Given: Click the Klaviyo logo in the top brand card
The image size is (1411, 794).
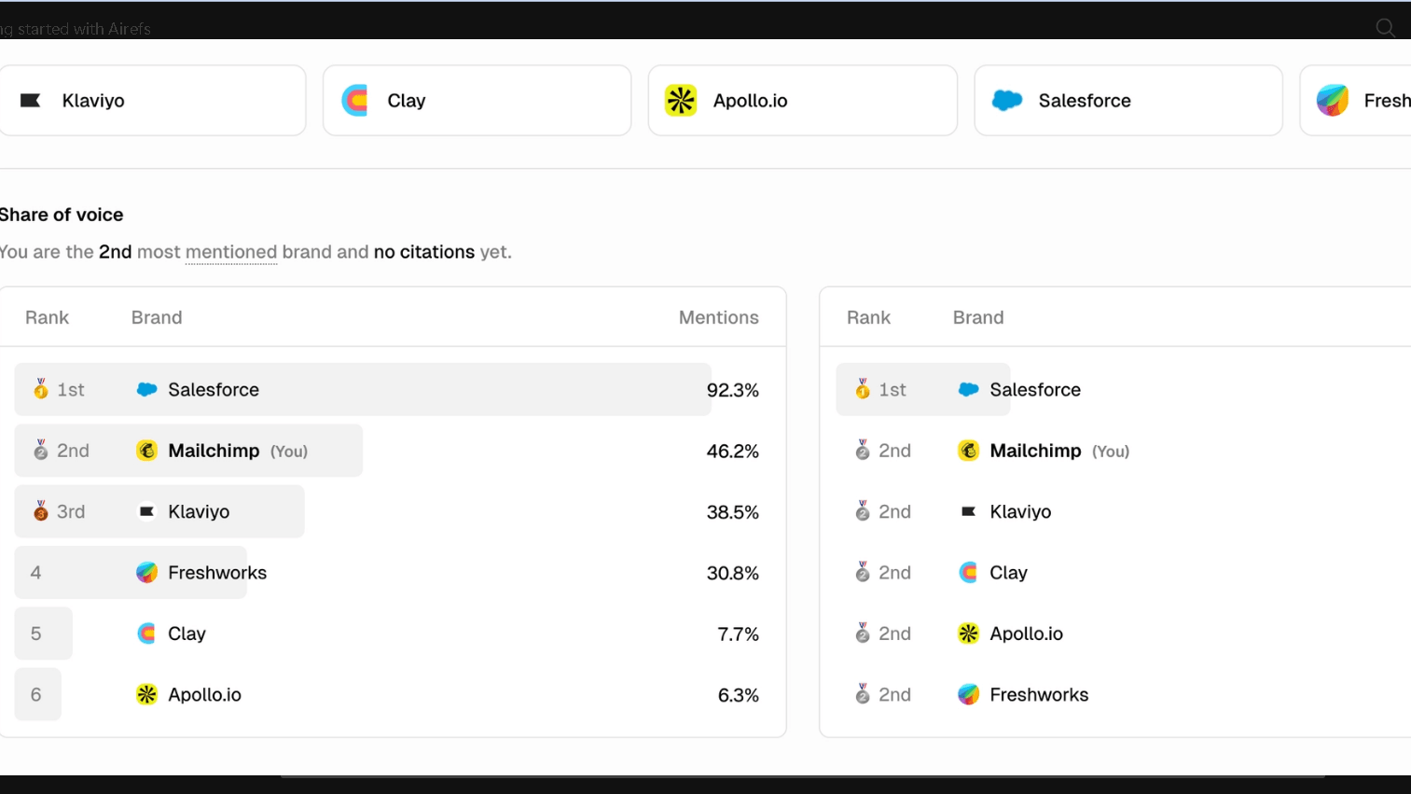Looking at the screenshot, I should pos(32,100).
